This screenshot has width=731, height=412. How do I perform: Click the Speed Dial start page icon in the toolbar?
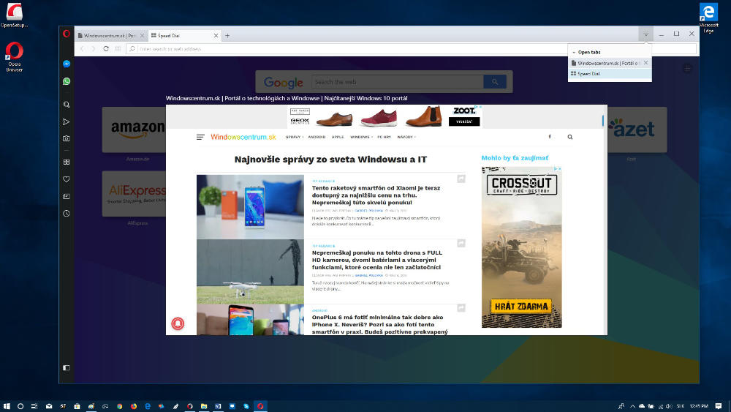[118, 48]
